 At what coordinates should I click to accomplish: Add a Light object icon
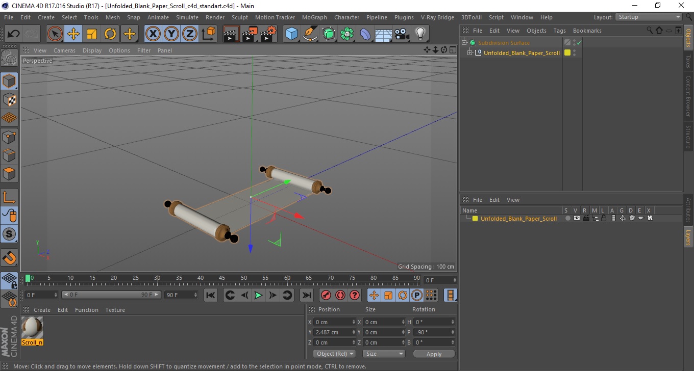(x=420, y=34)
